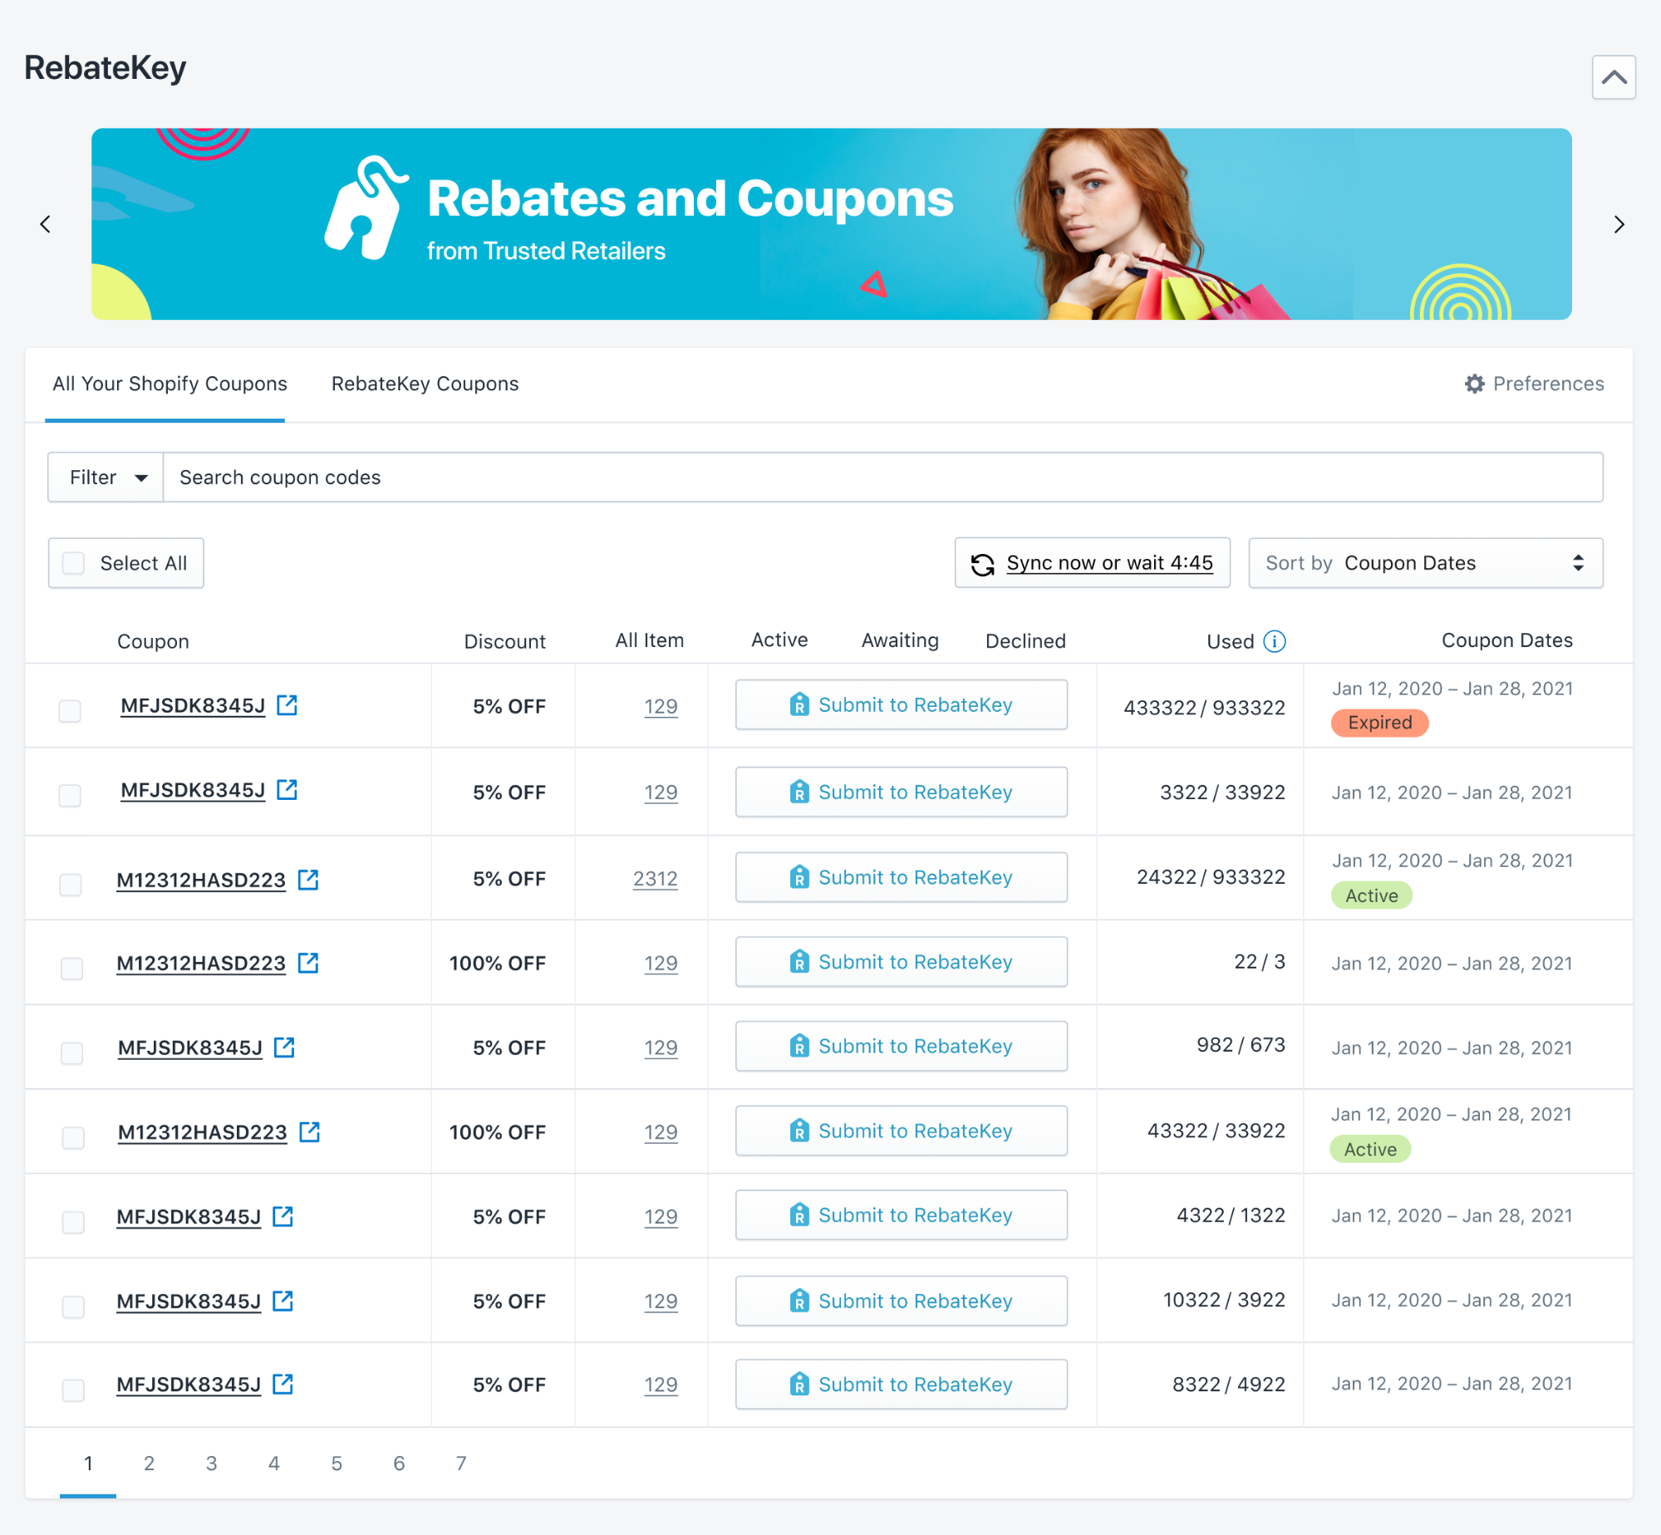1661x1535 pixels.
Task: Click the sync refresh icon
Action: [x=982, y=564]
